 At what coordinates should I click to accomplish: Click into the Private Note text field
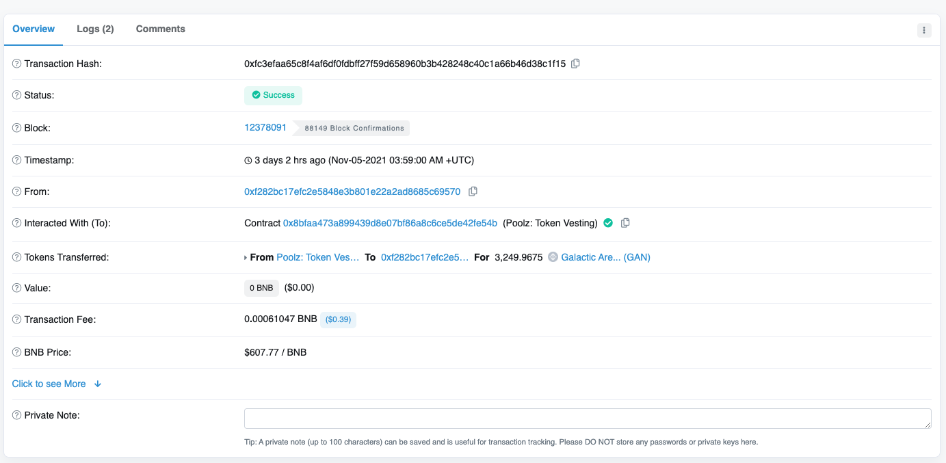(587, 419)
